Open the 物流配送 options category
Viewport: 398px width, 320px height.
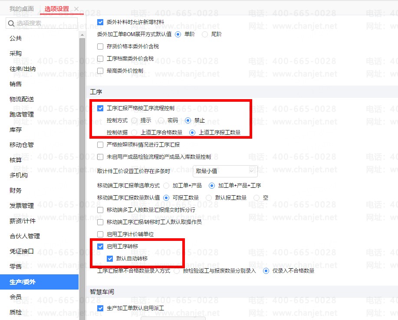22,100
